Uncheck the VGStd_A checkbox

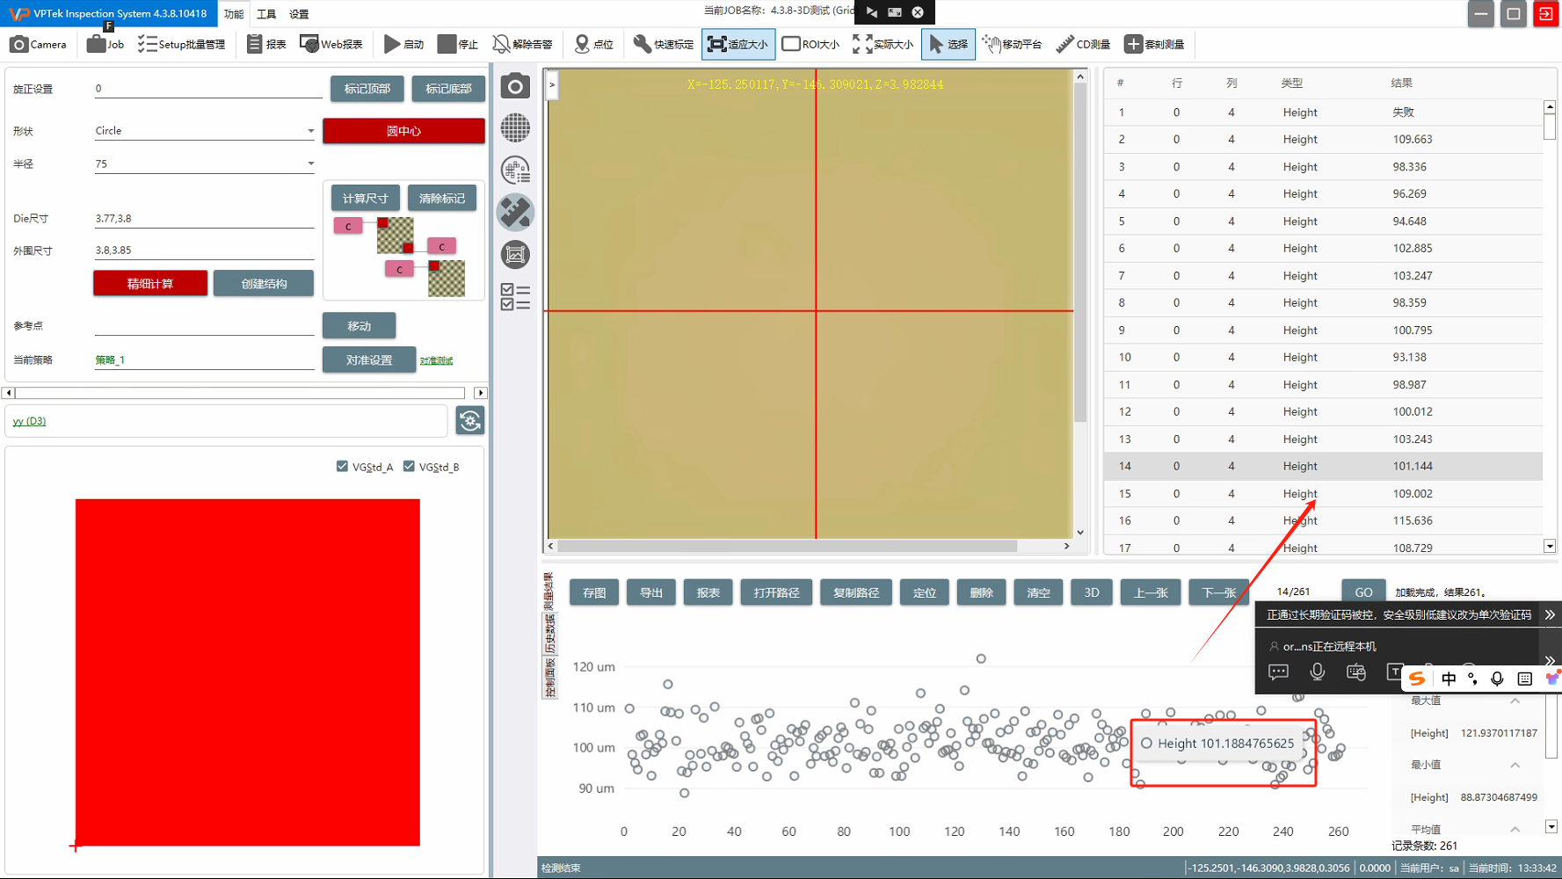[x=342, y=467]
